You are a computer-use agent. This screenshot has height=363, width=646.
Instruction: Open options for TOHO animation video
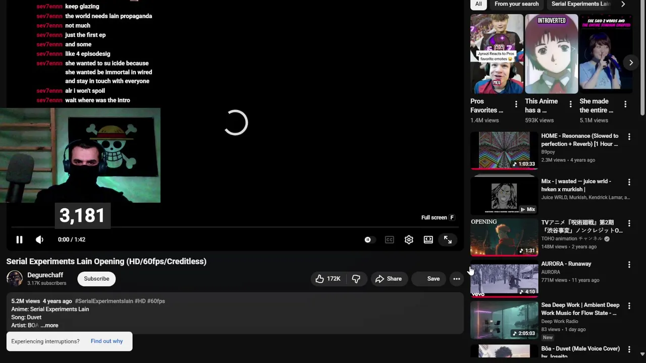click(629, 223)
